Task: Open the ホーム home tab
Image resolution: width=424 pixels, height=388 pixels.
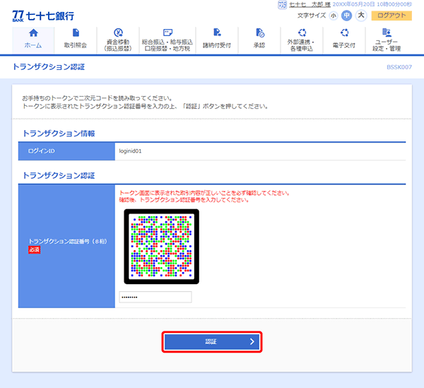Action: pos(33,40)
